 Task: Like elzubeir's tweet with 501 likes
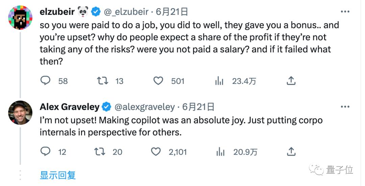point(158,81)
